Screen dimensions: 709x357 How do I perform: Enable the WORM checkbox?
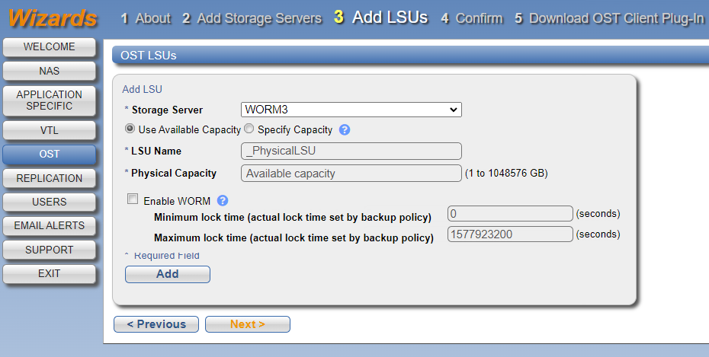pos(133,200)
